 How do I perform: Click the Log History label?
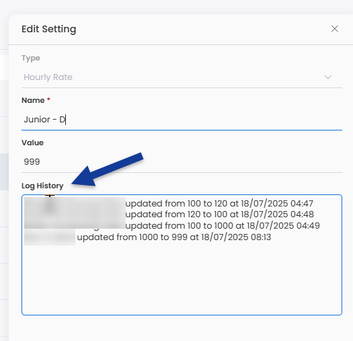[x=42, y=186]
